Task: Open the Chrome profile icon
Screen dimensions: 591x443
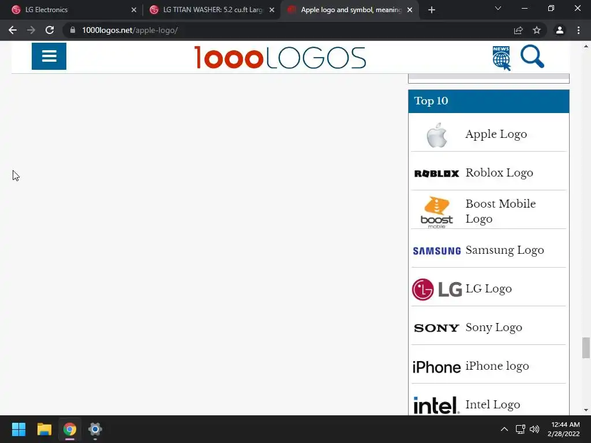Action: (x=560, y=30)
